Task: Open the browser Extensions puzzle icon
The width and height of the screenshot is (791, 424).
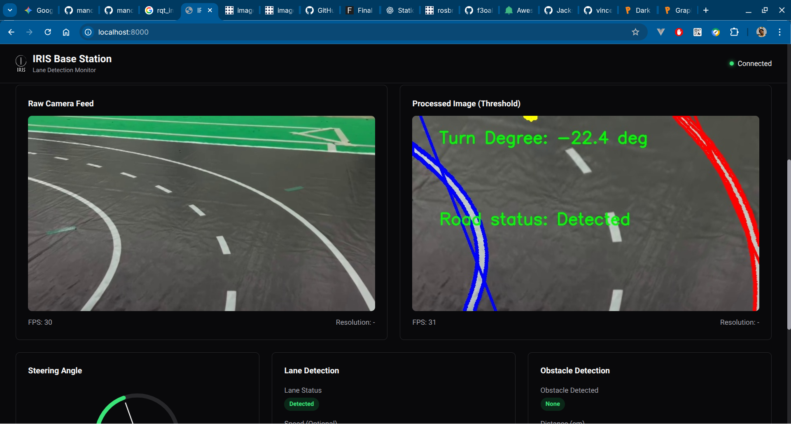Action: [x=734, y=32]
